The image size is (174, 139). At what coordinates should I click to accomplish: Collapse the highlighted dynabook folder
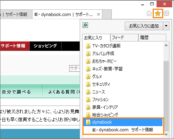pos(123,122)
